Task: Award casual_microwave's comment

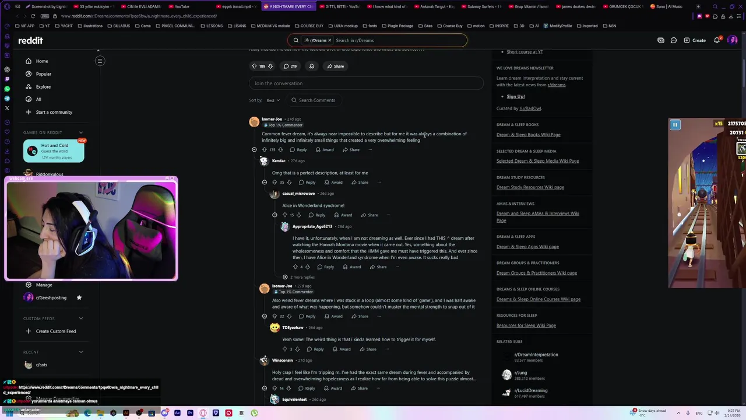Action: click(343, 215)
